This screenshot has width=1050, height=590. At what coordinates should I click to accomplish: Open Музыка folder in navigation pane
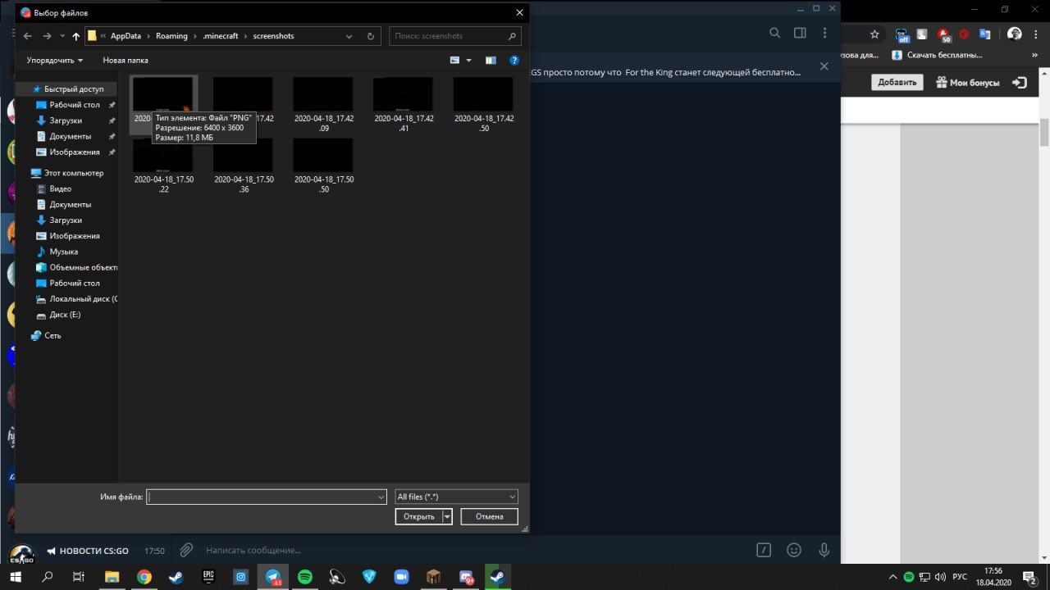tap(64, 252)
